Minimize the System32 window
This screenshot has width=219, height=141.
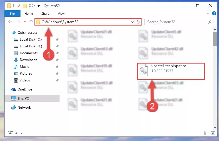pyautogui.click(x=185, y=6)
